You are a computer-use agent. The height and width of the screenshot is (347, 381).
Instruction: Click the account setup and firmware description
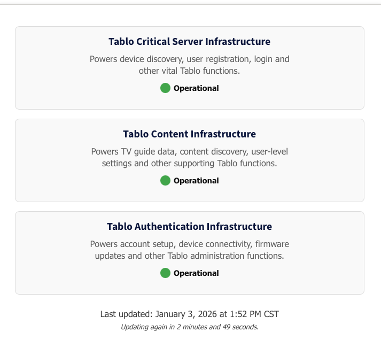[x=189, y=250]
